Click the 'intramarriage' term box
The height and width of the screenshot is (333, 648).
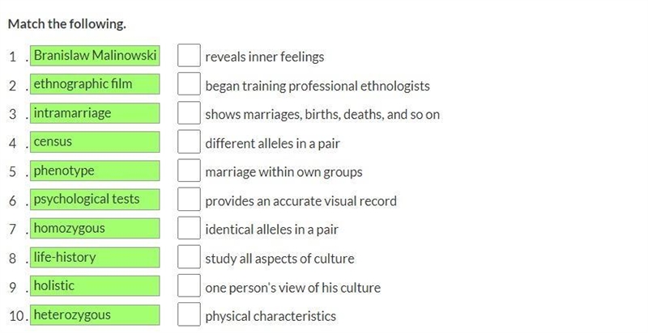95,113
